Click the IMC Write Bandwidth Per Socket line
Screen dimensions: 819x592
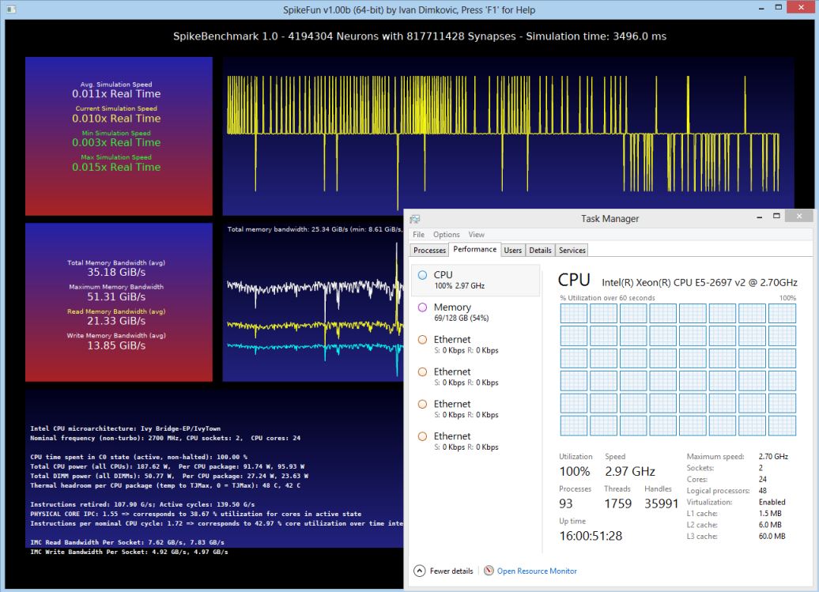tap(129, 552)
